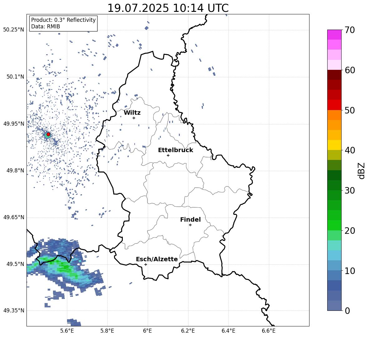Click the dBZ colorbar axis label
The width and height of the screenshot is (369, 337).
(362, 171)
